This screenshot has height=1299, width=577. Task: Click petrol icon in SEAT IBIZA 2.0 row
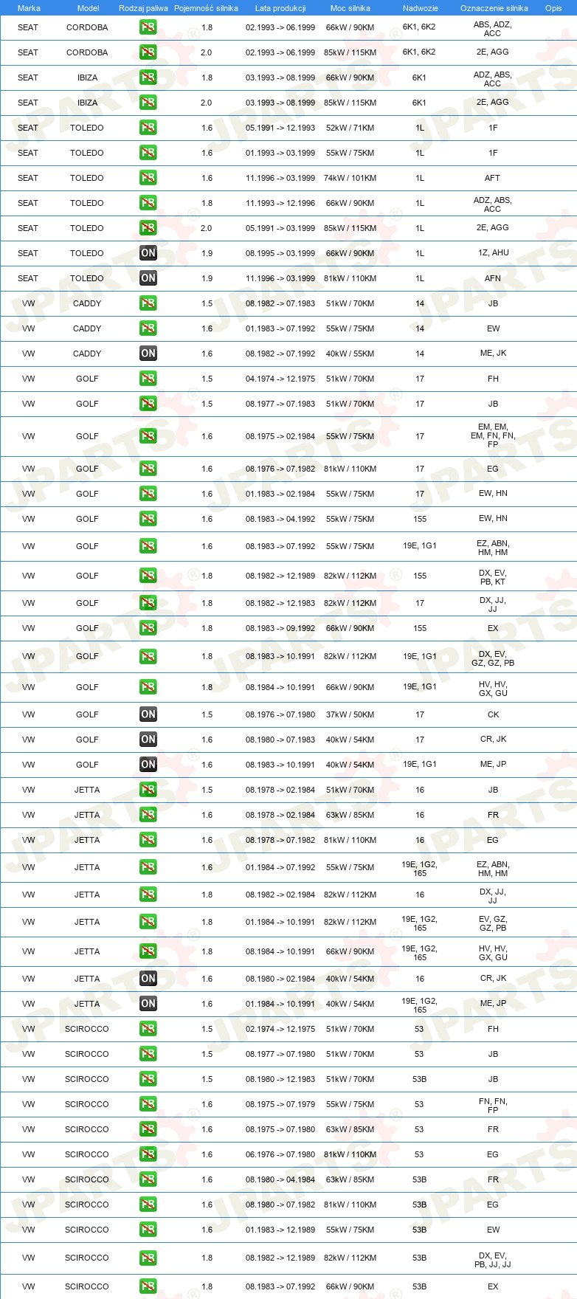[148, 103]
